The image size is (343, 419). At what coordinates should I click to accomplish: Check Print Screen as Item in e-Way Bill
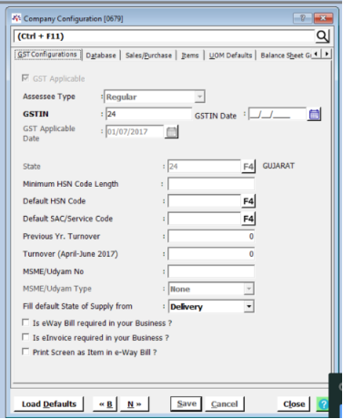pyautogui.click(x=25, y=352)
